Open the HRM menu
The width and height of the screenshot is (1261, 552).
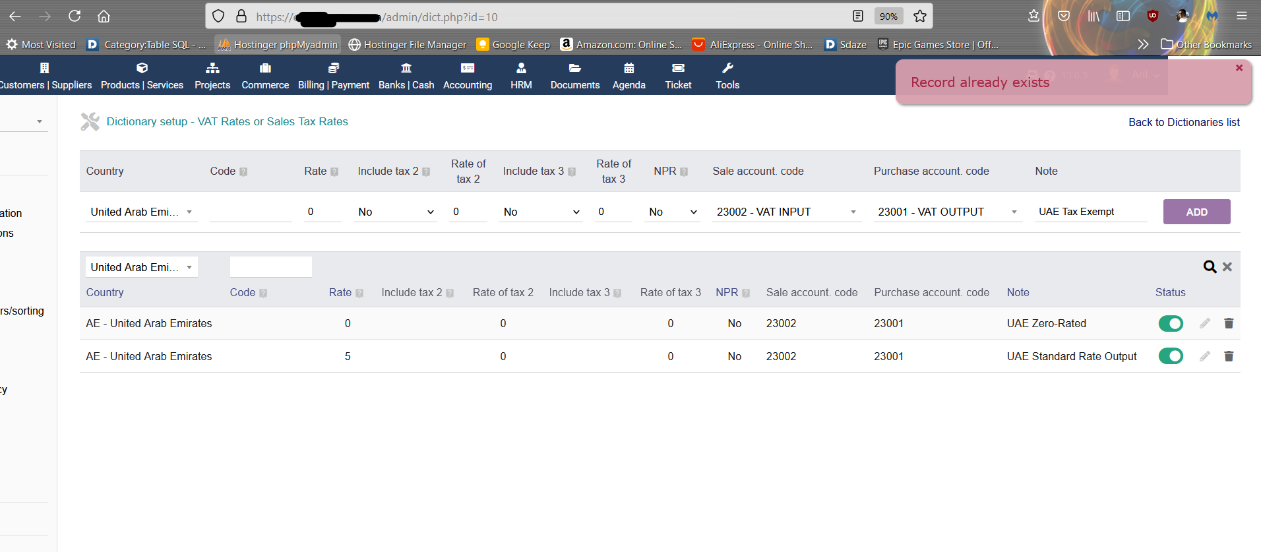coord(521,76)
